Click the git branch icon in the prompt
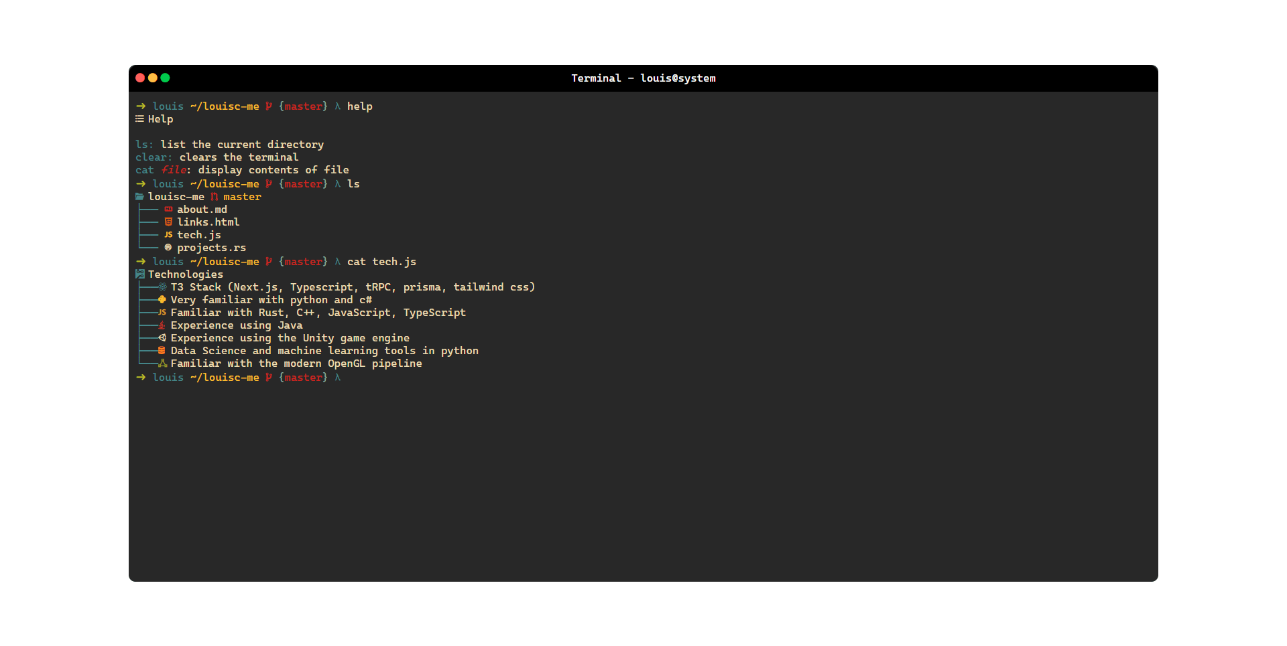 [267, 106]
